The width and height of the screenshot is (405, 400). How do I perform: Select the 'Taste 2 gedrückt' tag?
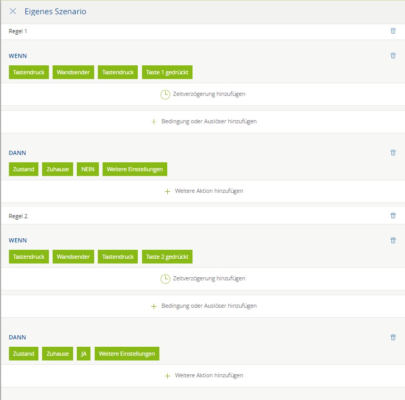tap(167, 257)
